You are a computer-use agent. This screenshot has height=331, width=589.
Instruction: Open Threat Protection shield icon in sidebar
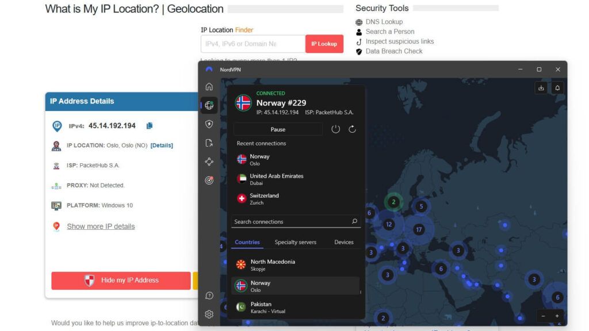pos(209,124)
